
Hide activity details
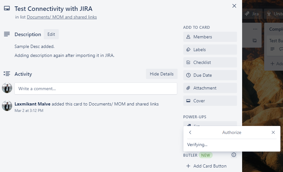tap(162, 74)
